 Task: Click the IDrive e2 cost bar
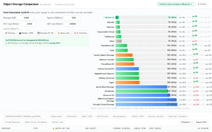[117, 17]
